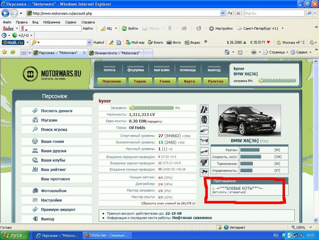Open the recent pages dropdown next to Forward
This screenshot has height=240, width=319.
[21, 13]
